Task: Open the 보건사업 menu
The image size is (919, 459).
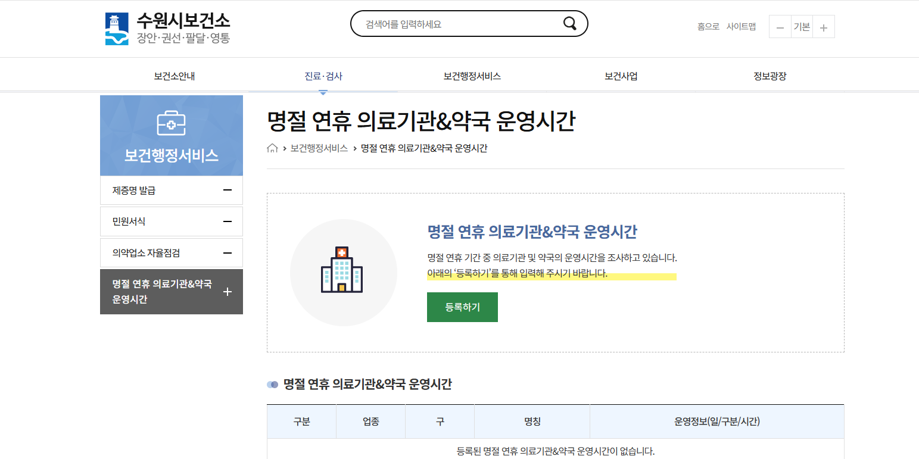Action: click(621, 76)
